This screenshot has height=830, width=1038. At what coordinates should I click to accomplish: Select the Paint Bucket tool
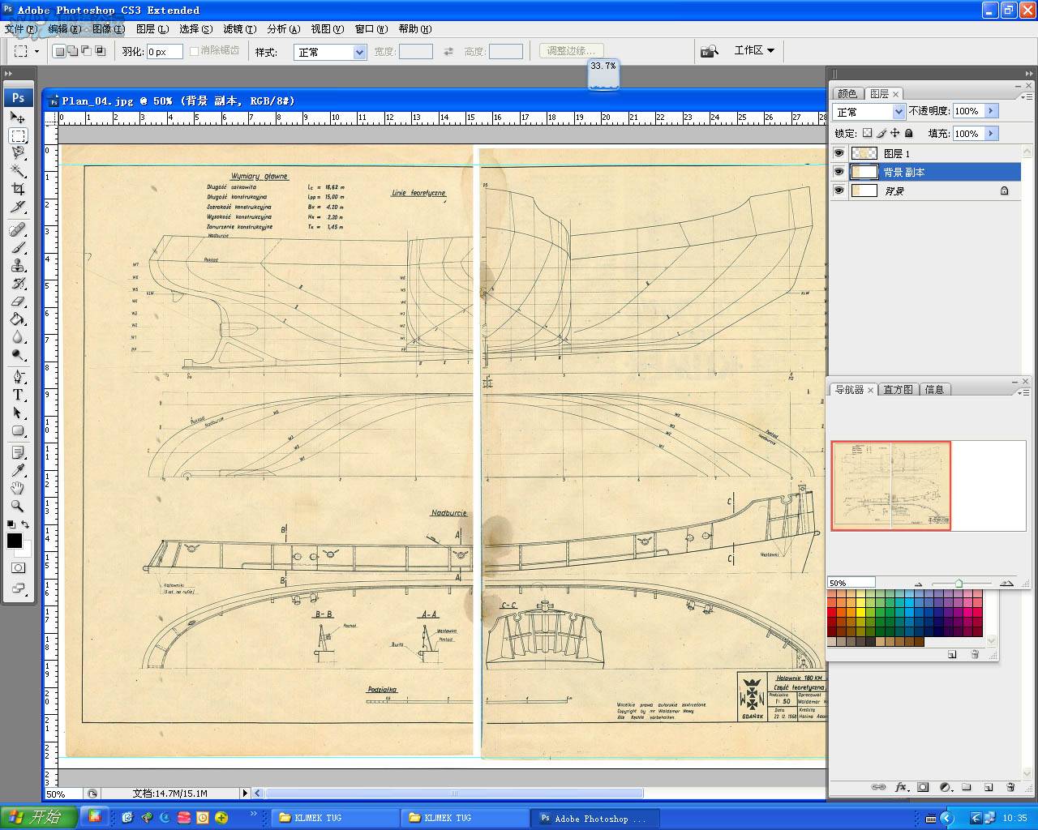(18, 319)
